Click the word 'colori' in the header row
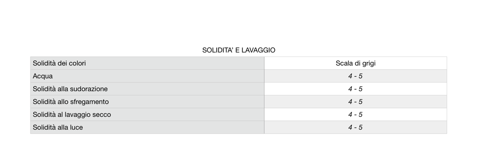This screenshot has width=481, height=164. pos(76,64)
